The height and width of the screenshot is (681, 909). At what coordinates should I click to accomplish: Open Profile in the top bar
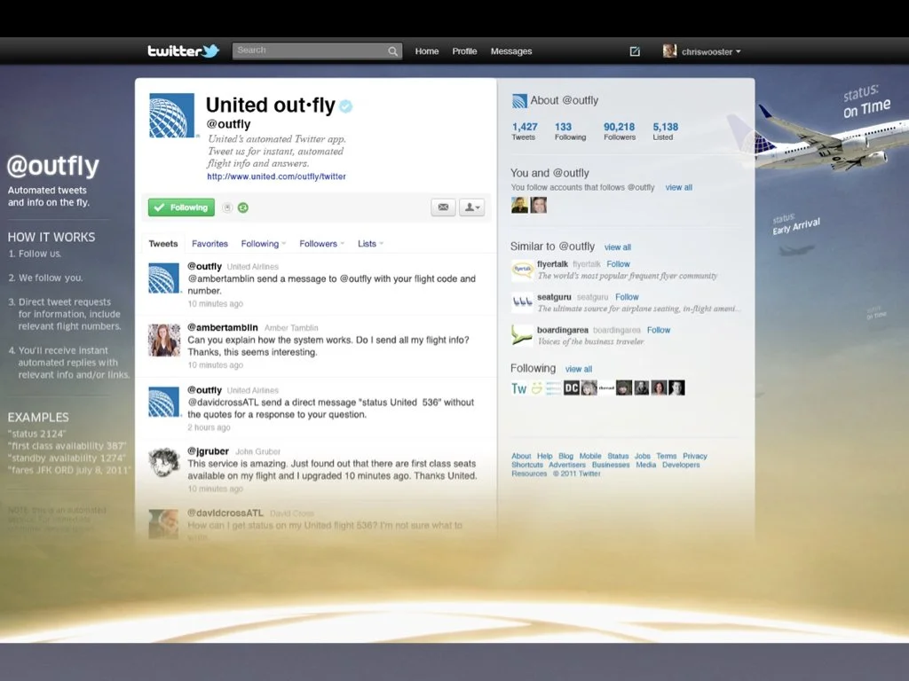pos(464,51)
